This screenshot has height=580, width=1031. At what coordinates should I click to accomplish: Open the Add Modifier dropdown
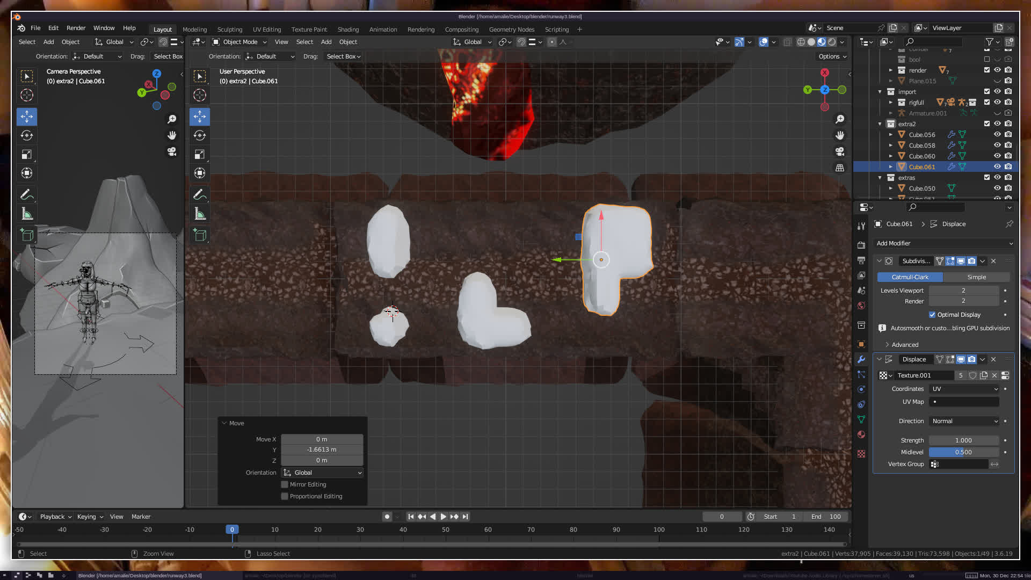(943, 243)
